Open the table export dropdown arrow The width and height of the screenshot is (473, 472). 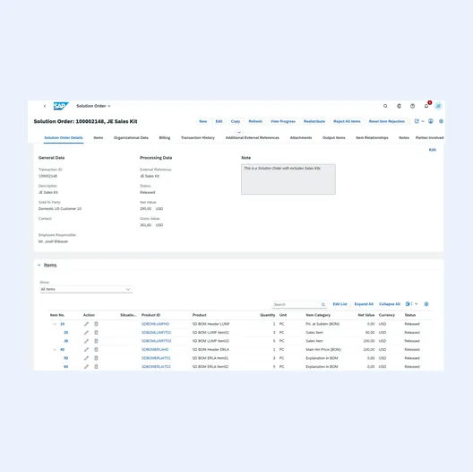tap(417, 304)
